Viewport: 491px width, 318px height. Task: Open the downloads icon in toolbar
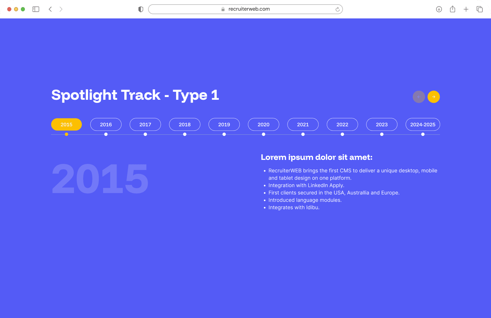pyautogui.click(x=439, y=9)
